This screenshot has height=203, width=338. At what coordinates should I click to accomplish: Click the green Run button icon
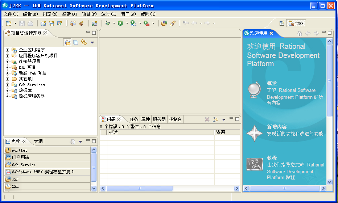120,23
